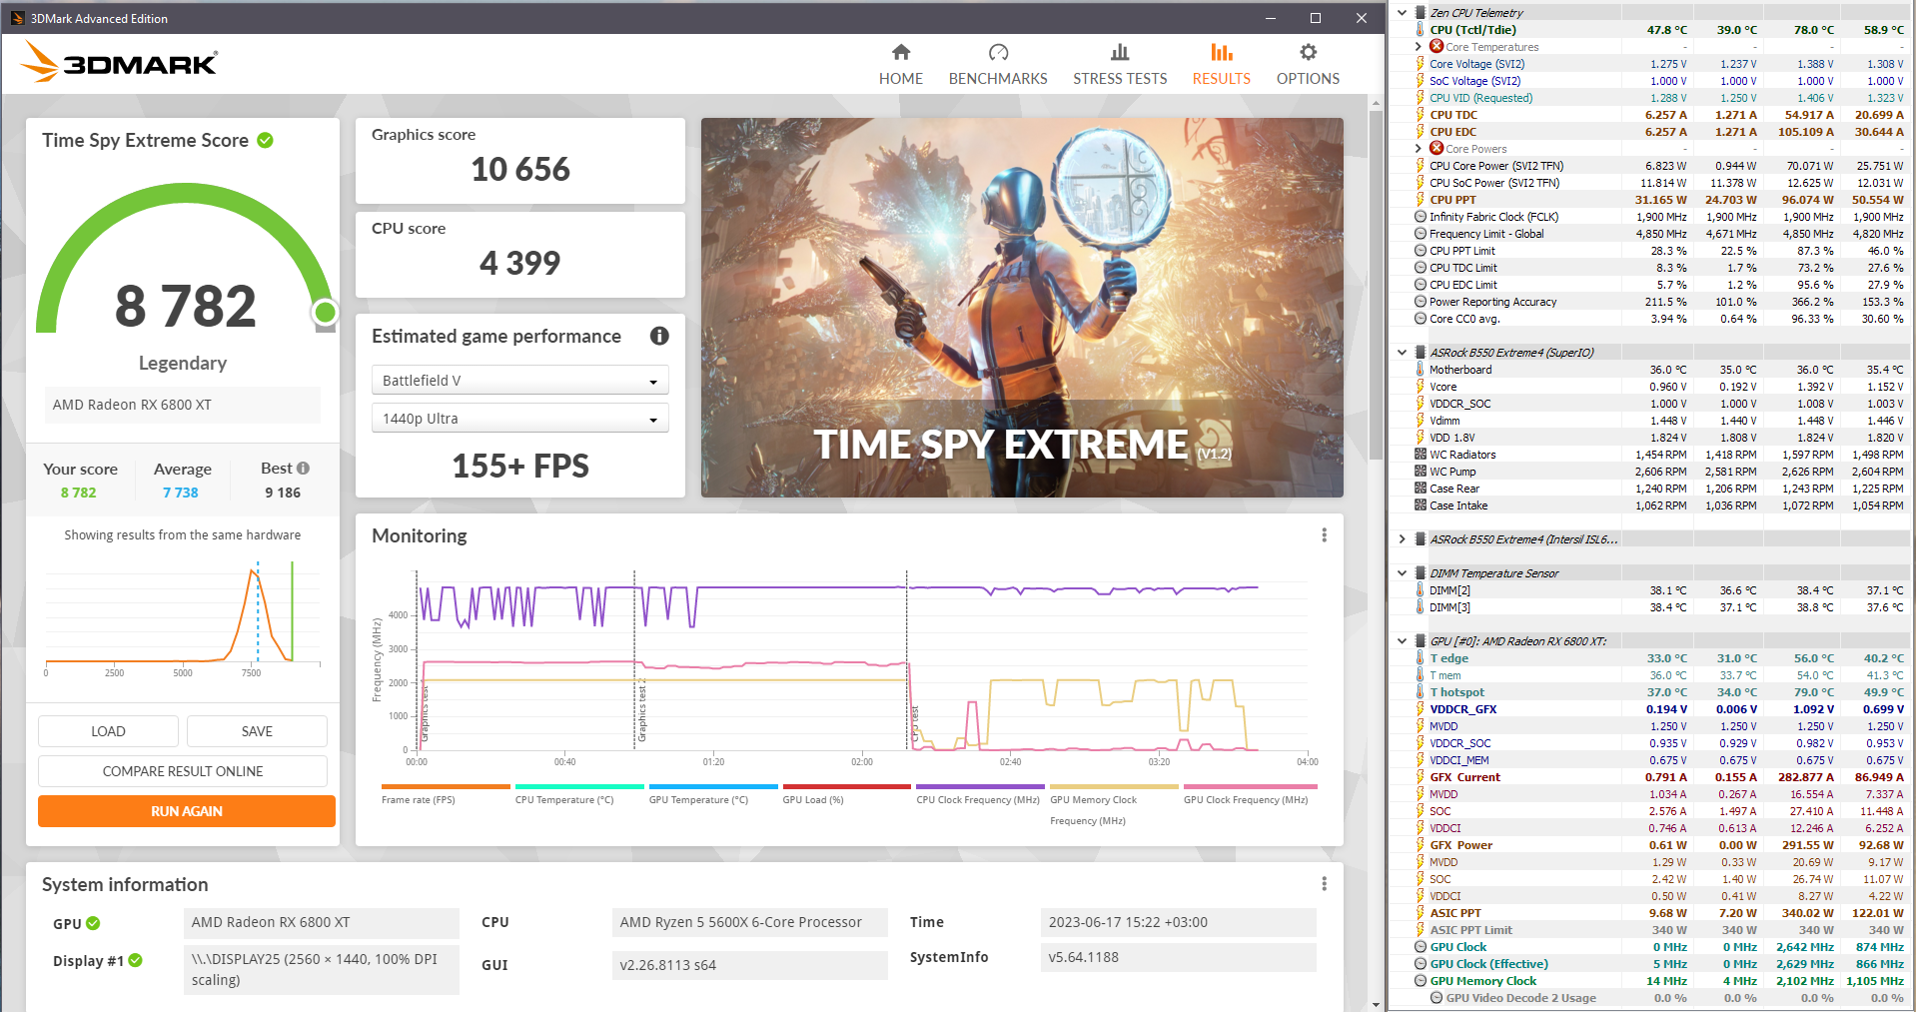Click the LOAD button

108,731
